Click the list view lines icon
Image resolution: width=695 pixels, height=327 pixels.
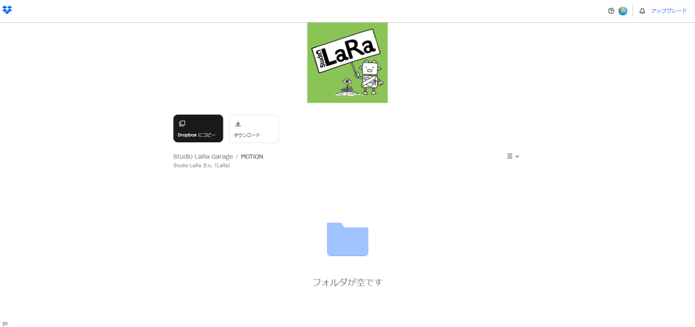pos(509,156)
